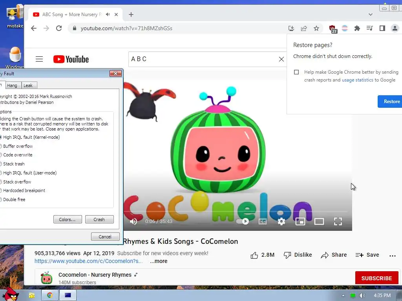Go back in Chrome history

[x=34, y=28]
